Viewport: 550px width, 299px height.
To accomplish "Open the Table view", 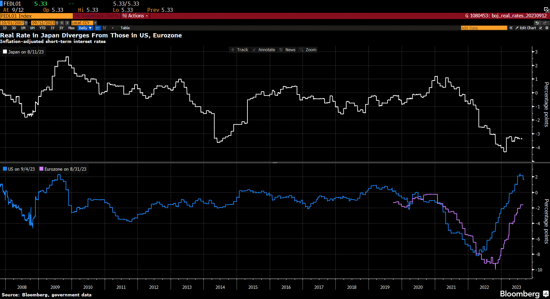I will pyautogui.click(x=125, y=28).
